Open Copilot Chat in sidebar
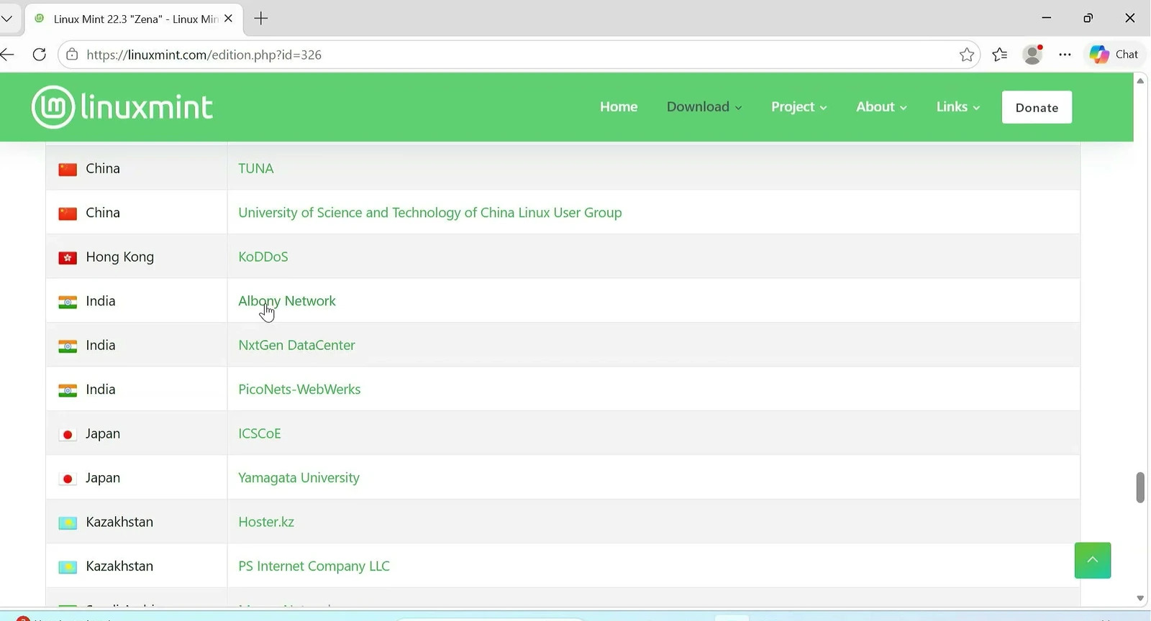 click(1114, 55)
